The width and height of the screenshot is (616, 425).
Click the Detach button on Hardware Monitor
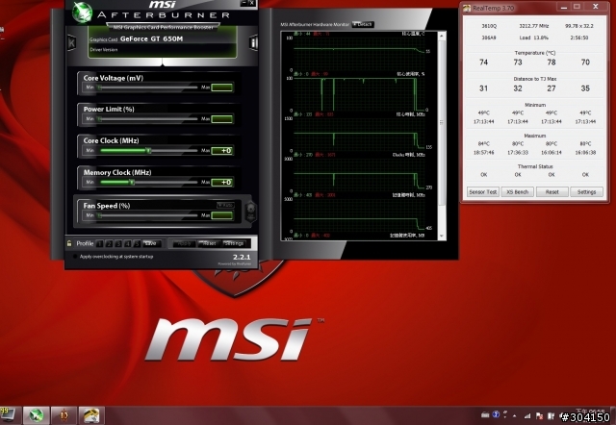coord(363,24)
